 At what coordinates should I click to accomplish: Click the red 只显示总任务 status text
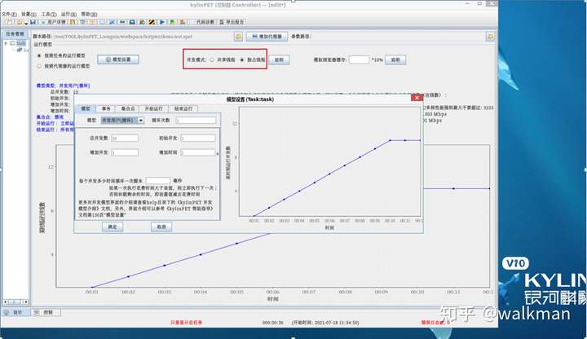click(x=187, y=323)
